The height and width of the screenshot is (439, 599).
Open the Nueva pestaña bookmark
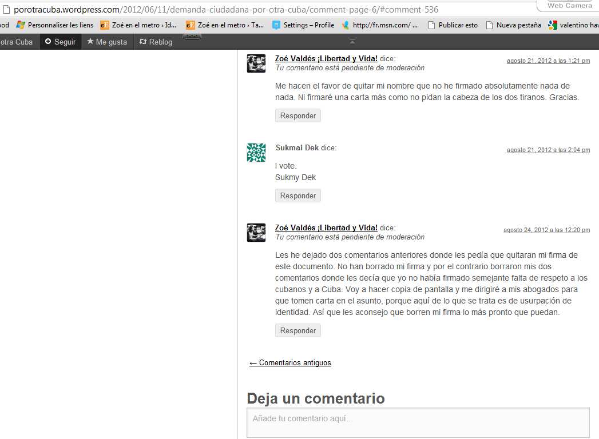[x=513, y=25]
